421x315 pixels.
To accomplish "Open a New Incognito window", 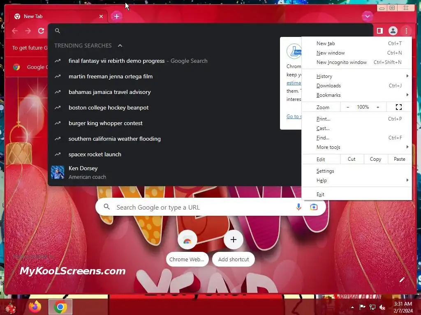I will [x=356, y=62].
